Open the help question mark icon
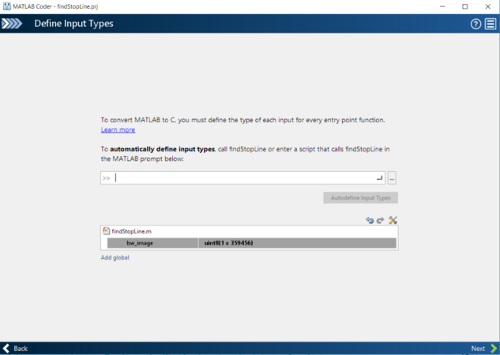 coord(476,24)
